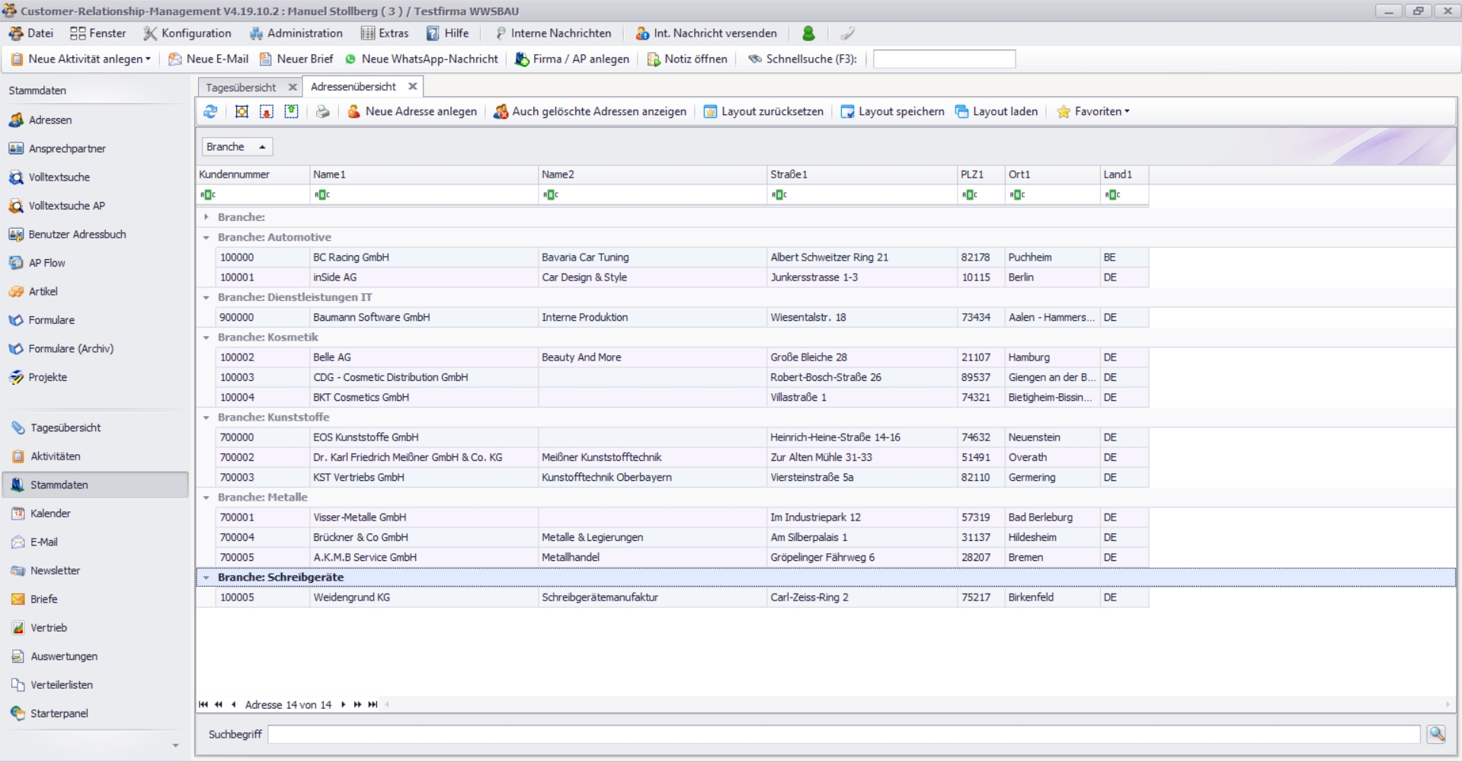Go to first record in navigator

click(x=203, y=705)
